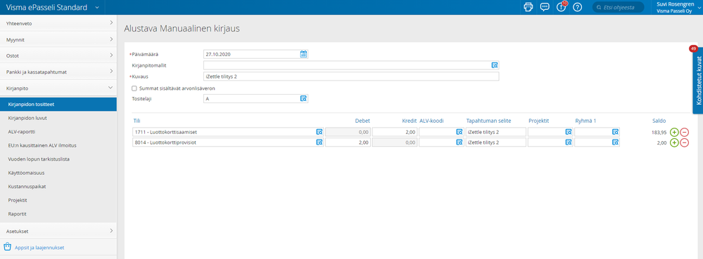Open the chat message icon
This screenshot has width=703, height=259.
(x=545, y=7)
